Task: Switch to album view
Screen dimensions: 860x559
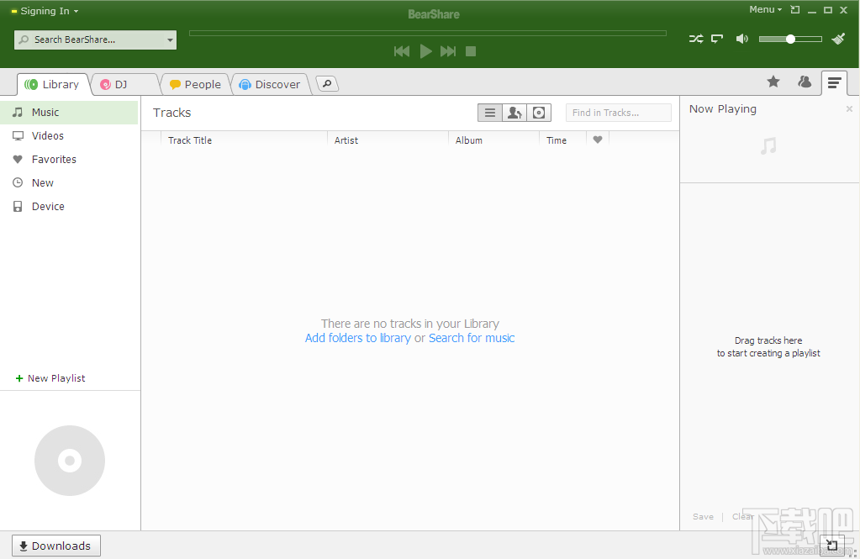Action: (x=539, y=113)
